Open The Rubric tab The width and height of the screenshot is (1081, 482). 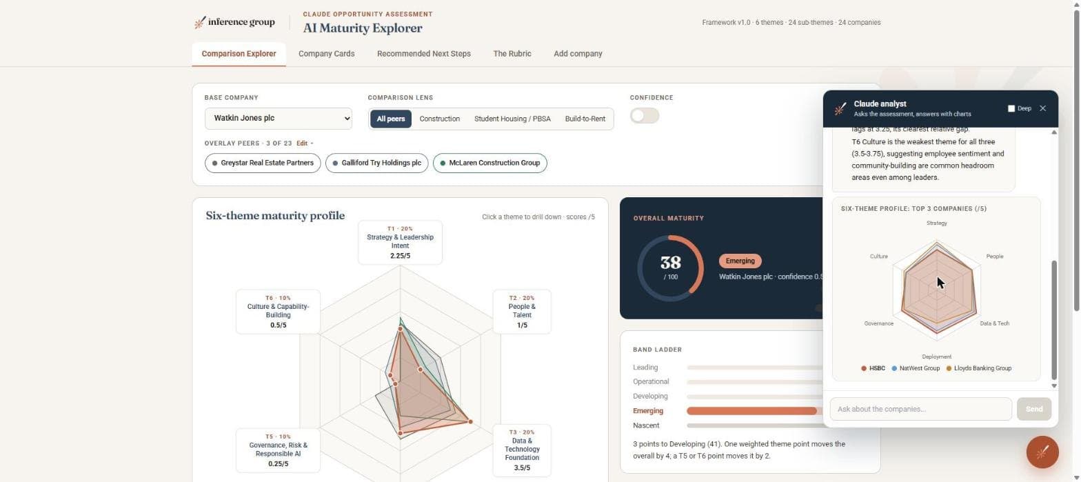[512, 54]
